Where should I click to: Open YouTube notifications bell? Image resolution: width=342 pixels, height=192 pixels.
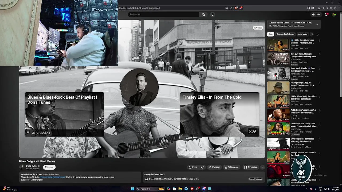pyautogui.click(x=326, y=14)
